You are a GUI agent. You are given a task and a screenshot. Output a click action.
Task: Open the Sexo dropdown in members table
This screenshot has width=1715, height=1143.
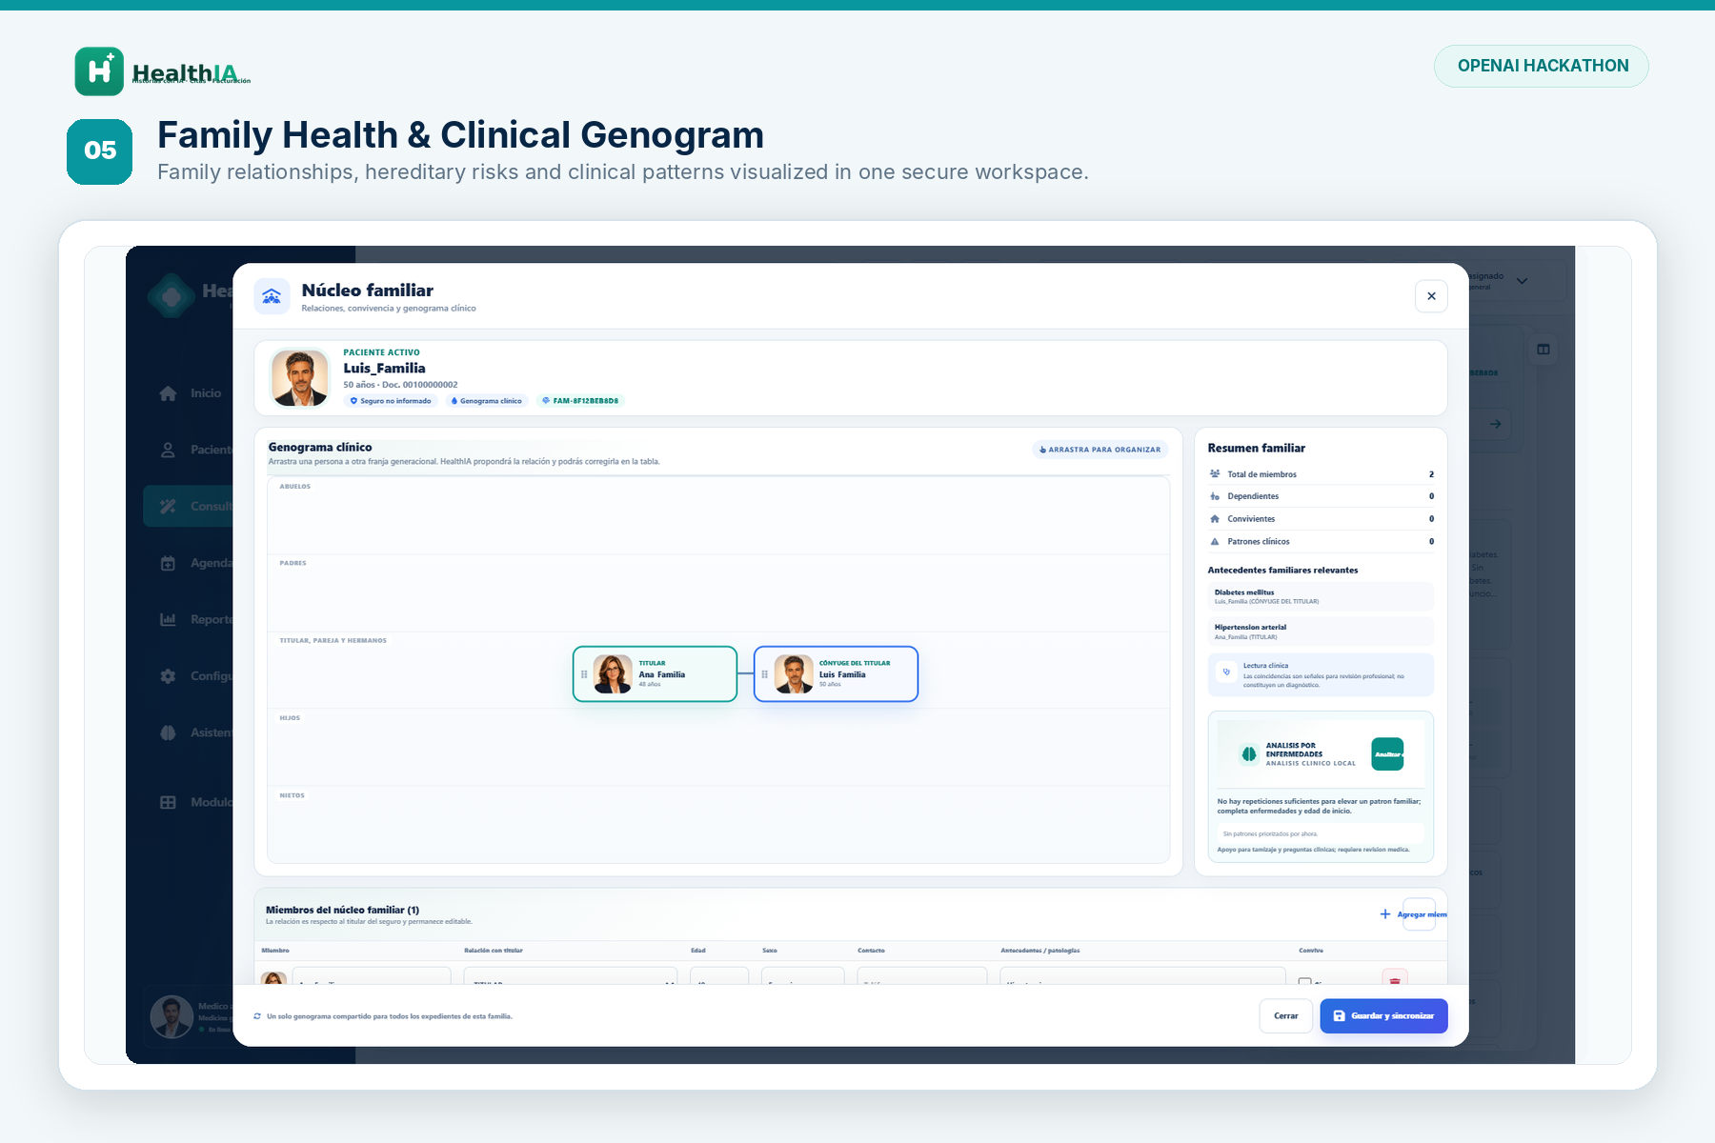803,976
